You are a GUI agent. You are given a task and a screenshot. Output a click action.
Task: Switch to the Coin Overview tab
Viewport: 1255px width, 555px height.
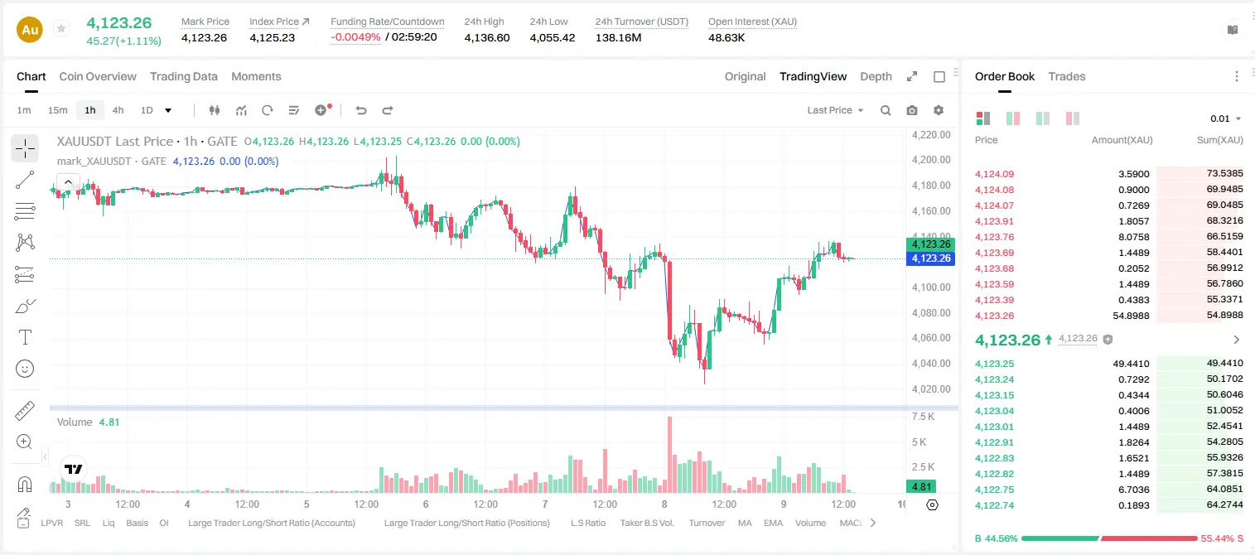[x=98, y=76]
